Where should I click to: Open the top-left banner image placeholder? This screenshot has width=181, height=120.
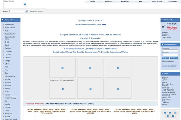62,67
